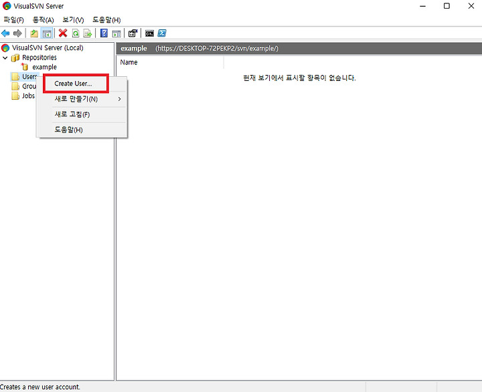Open the 도움말(H) menu in menu bar

click(x=106, y=20)
